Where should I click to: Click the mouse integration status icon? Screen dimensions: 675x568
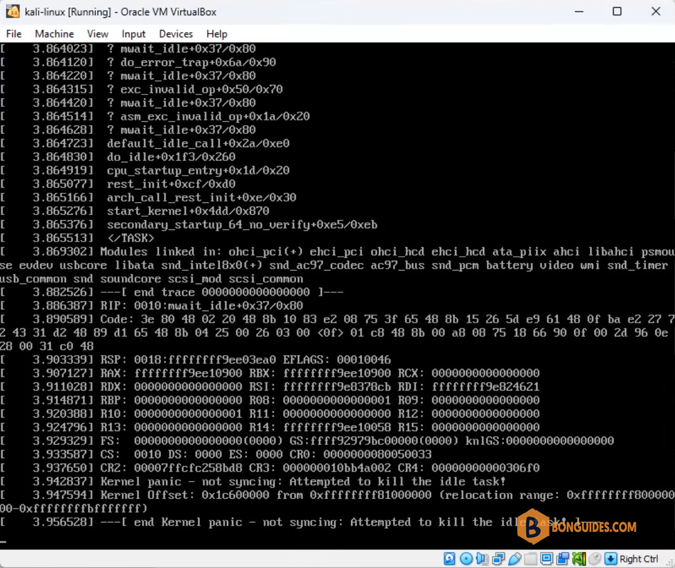click(x=595, y=559)
